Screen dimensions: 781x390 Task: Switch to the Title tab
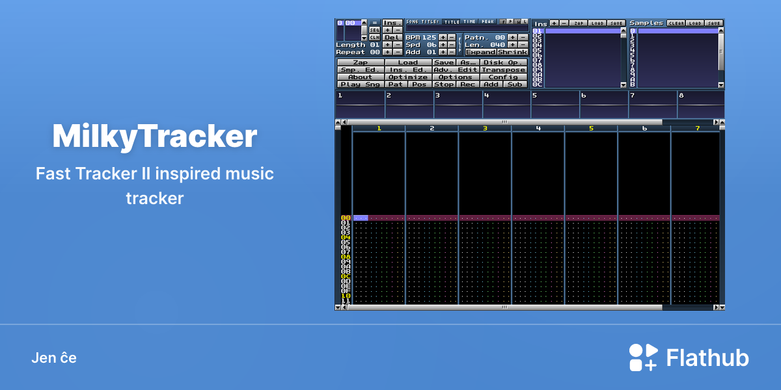tap(451, 22)
